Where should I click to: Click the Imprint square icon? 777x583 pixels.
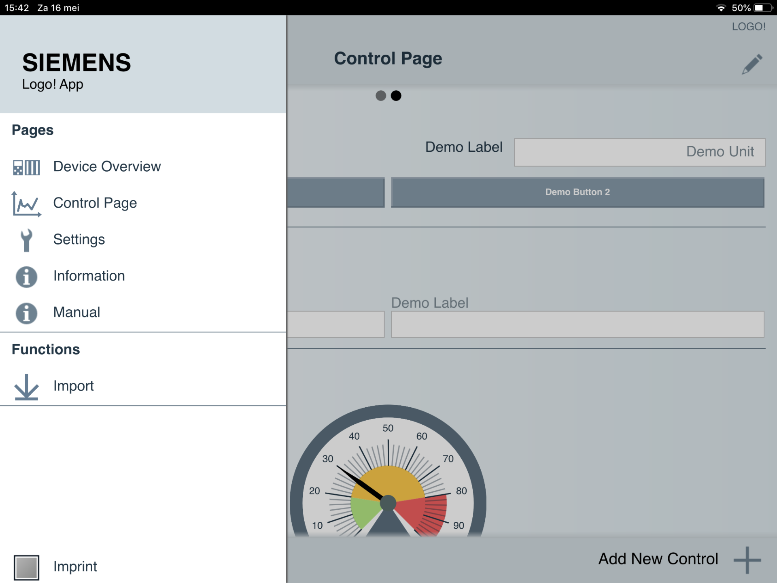[x=26, y=567]
